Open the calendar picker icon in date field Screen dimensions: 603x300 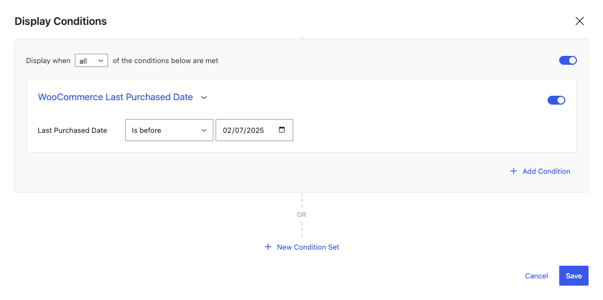point(282,130)
